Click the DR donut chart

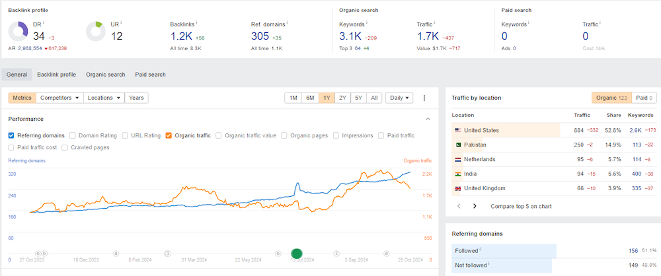18,31
